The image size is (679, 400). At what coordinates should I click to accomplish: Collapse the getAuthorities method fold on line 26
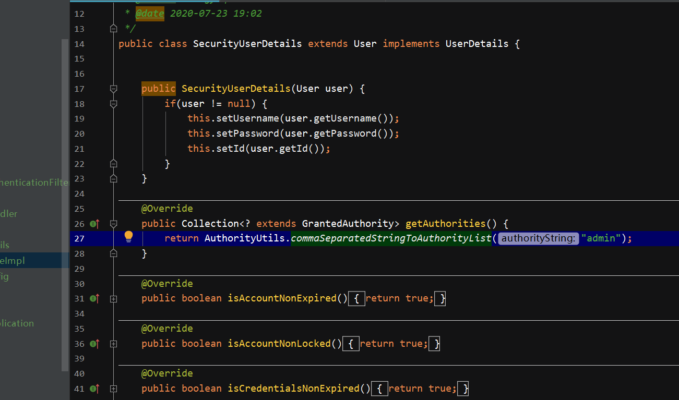pyautogui.click(x=114, y=224)
